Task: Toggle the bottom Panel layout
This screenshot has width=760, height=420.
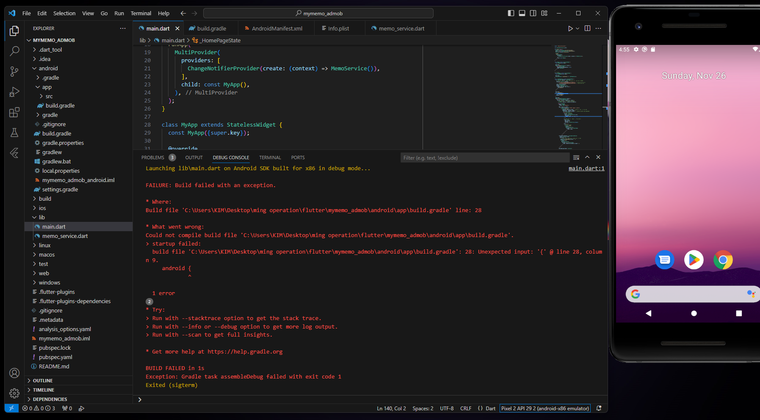Action: tap(522, 13)
